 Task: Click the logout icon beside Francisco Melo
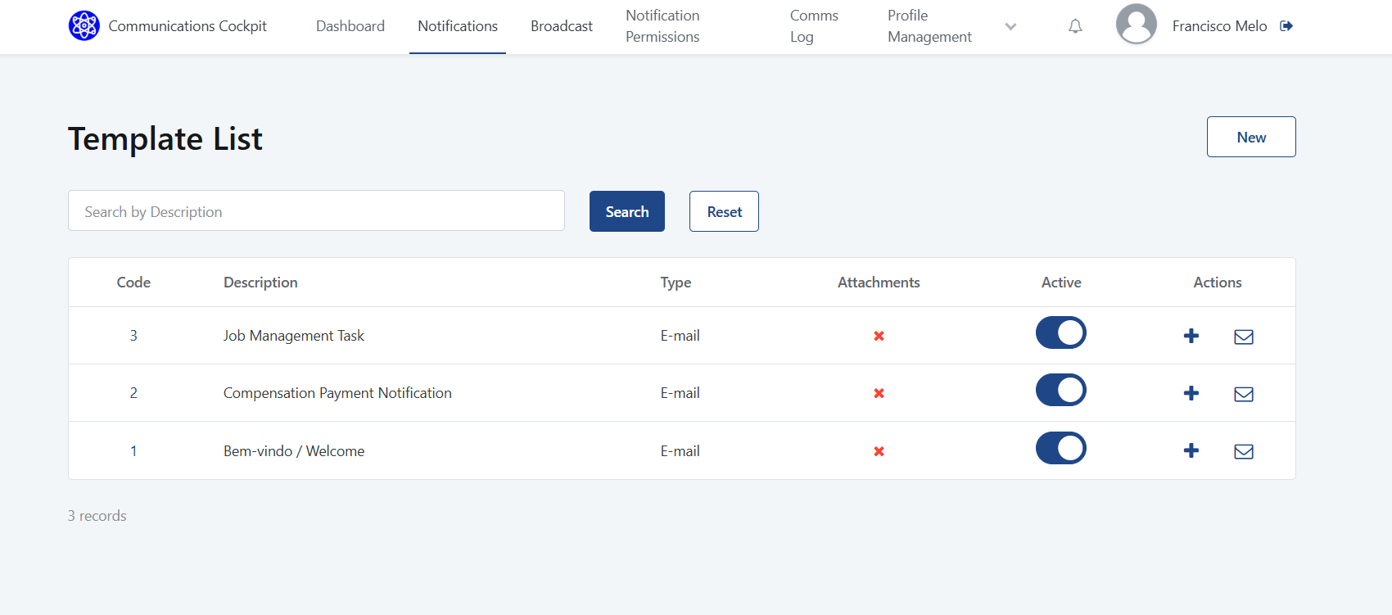(1286, 26)
